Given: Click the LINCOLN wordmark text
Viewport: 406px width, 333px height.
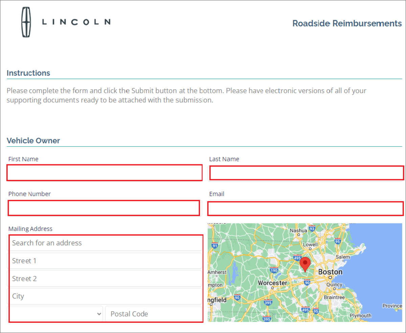Looking at the screenshot, I should coord(76,22).
